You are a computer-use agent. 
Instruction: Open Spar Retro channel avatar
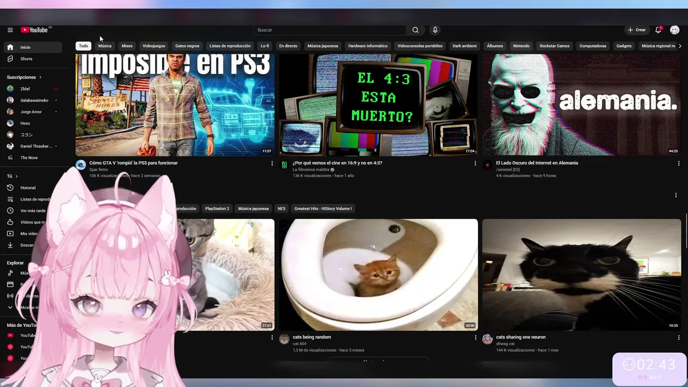[x=81, y=165]
